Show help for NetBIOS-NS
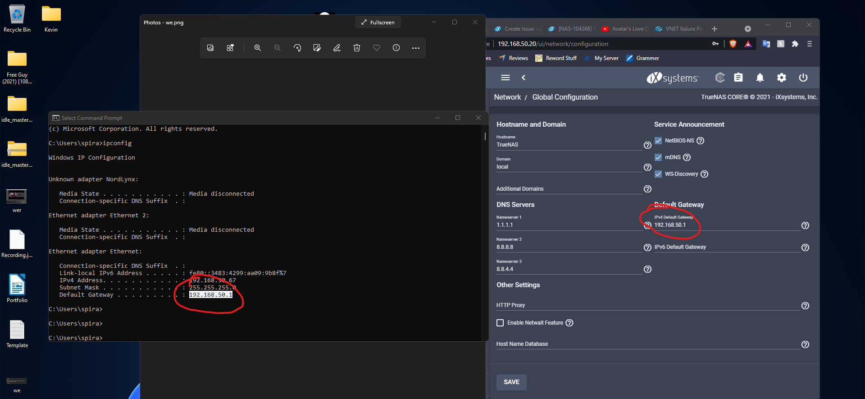This screenshot has height=399, width=865. (700, 141)
